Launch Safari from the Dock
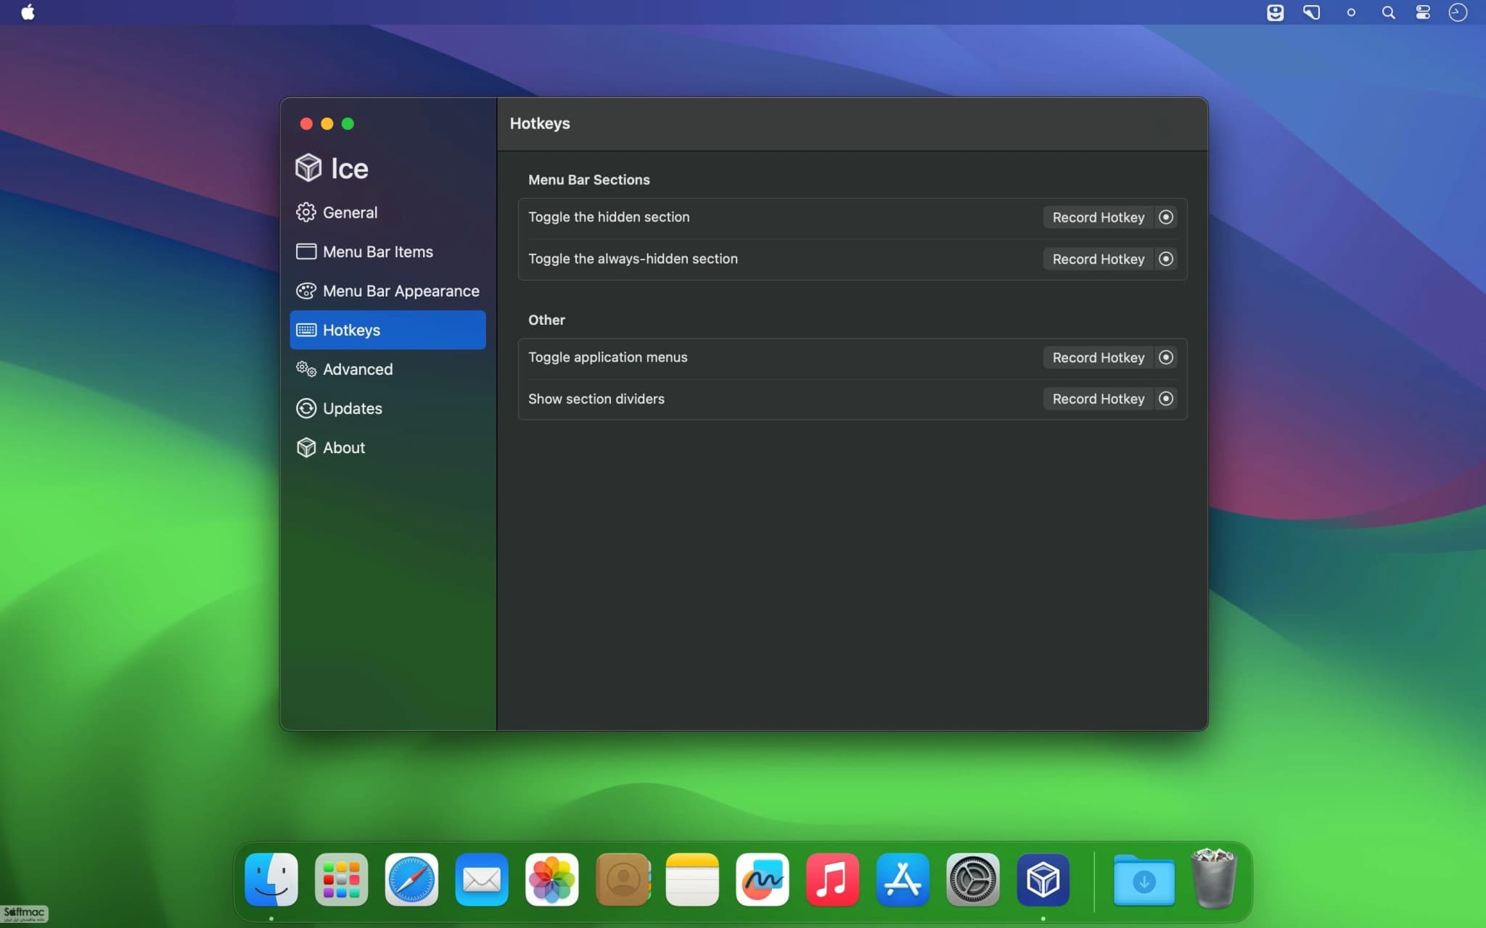 tap(411, 879)
